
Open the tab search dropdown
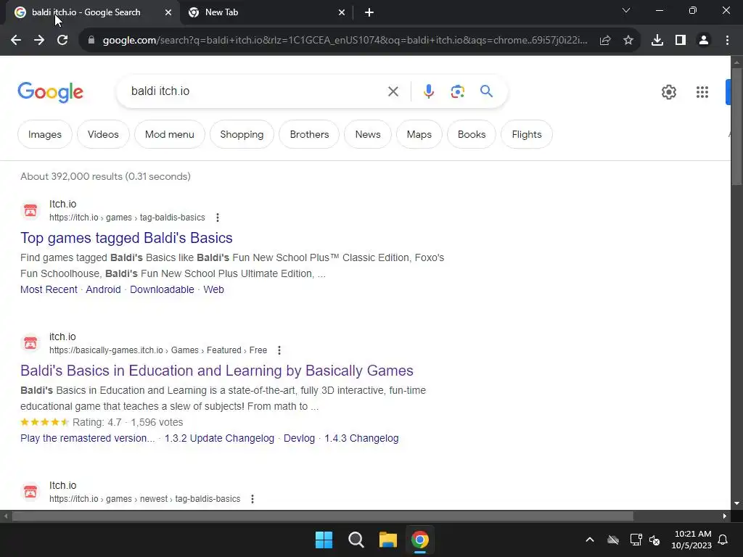626,10
